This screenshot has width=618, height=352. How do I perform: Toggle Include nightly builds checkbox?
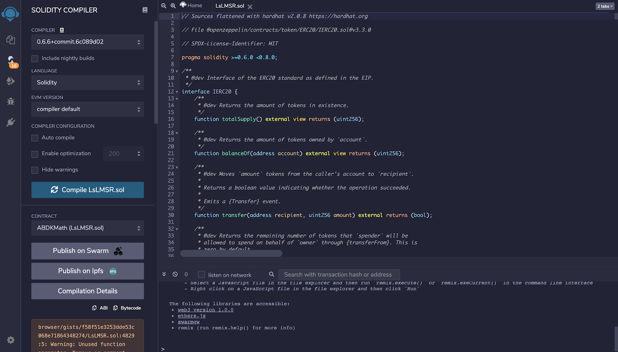35,59
